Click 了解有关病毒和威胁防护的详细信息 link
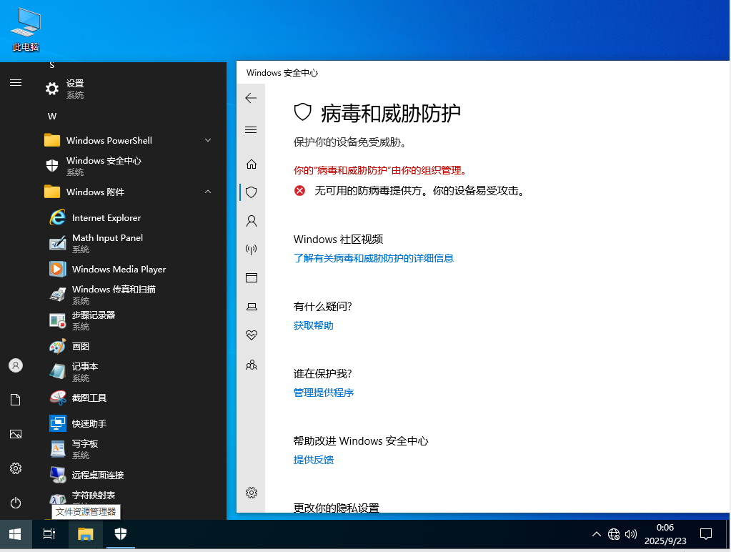The width and height of the screenshot is (731, 552). [374, 258]
